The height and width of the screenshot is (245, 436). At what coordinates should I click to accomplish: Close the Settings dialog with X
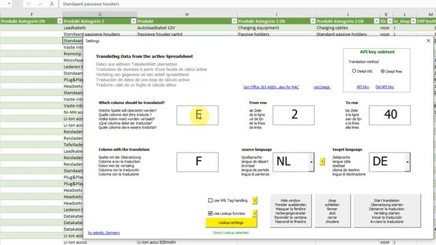429,41
